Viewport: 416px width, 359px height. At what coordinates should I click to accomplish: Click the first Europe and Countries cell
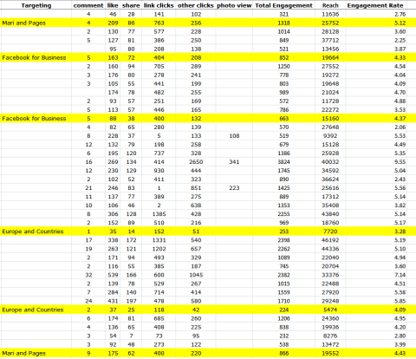(x=36, y=232)
